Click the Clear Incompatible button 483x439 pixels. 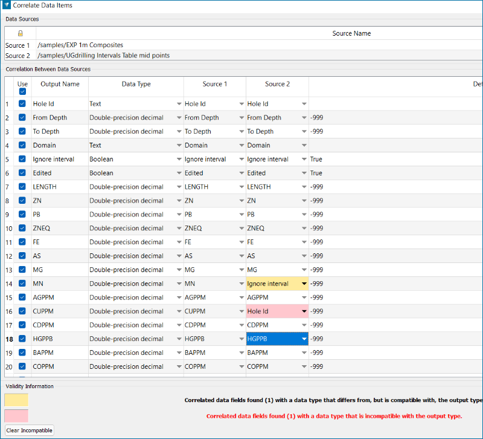[30, 431]
